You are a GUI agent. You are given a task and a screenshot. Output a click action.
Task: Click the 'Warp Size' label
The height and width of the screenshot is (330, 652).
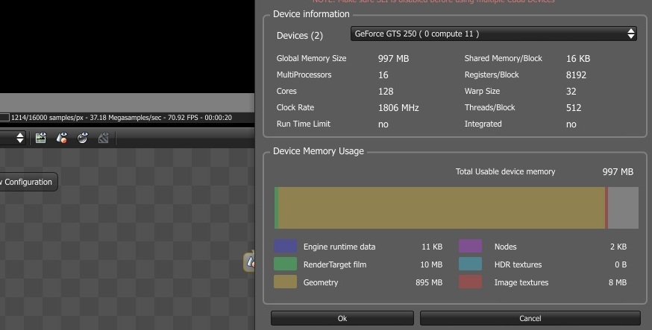coord(482,92)
